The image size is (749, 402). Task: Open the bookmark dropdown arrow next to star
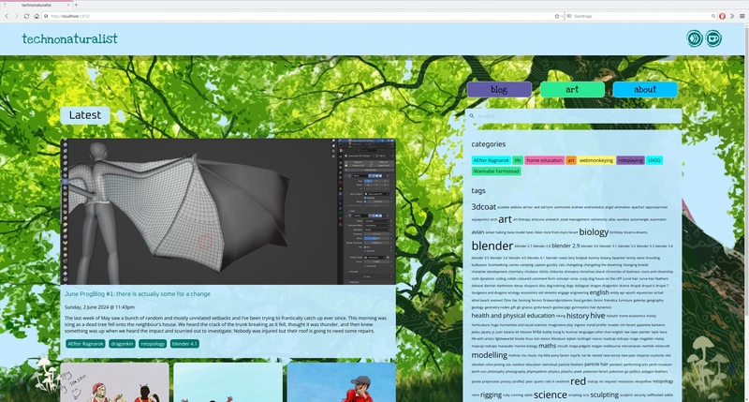pyautogui.click(x=561, y=16)
